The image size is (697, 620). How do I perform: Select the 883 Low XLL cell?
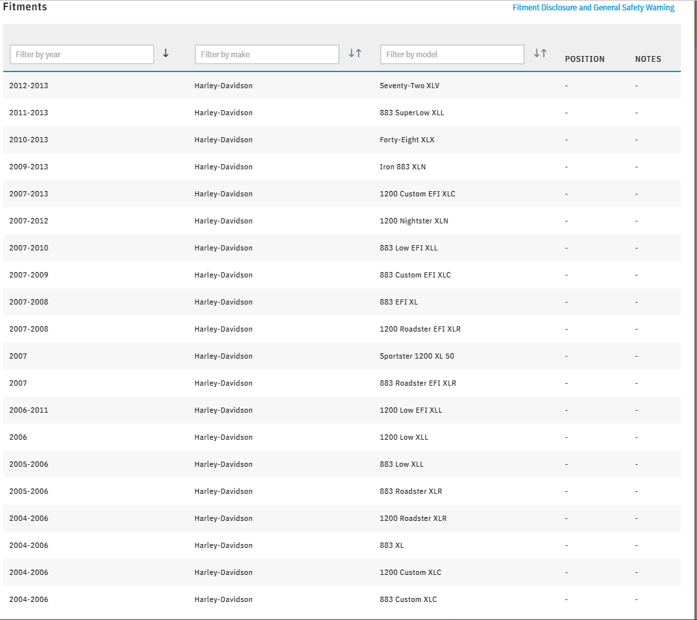401,464
